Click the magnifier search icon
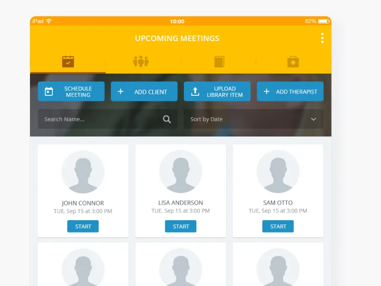The width and height of the screenshot is (381, 286). pyautogui.click(x=167, y=119)
